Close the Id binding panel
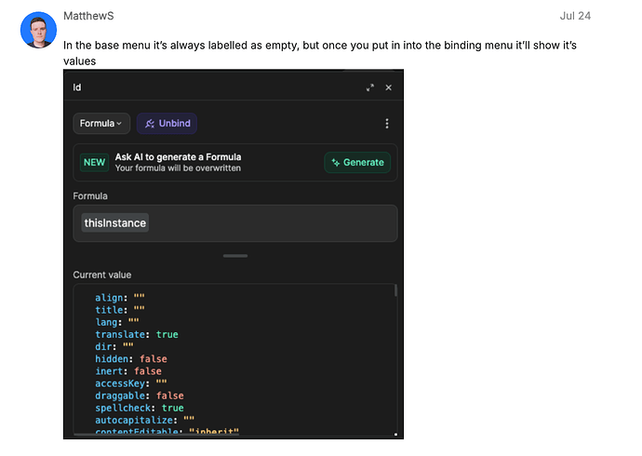This screenshot has height=456, width=642. 389,87
